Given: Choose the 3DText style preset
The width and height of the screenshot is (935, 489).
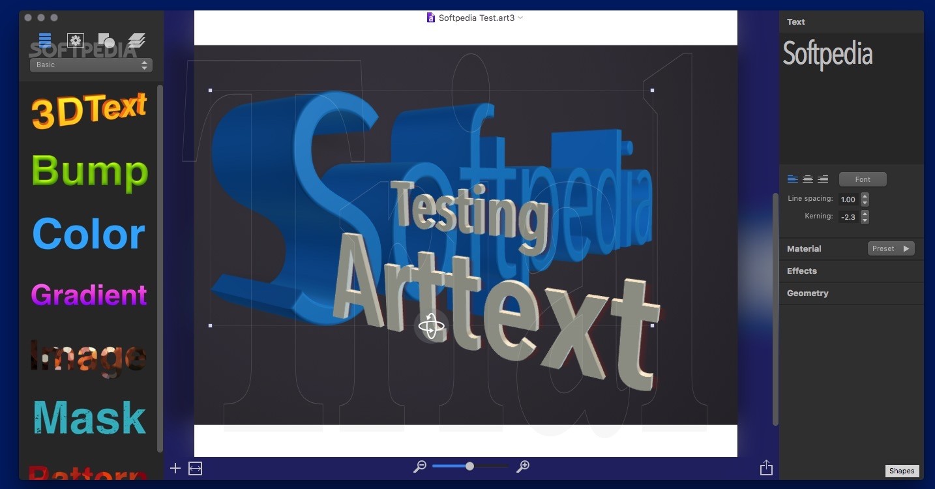Looking at the screenshot, I should click(89, 111).
